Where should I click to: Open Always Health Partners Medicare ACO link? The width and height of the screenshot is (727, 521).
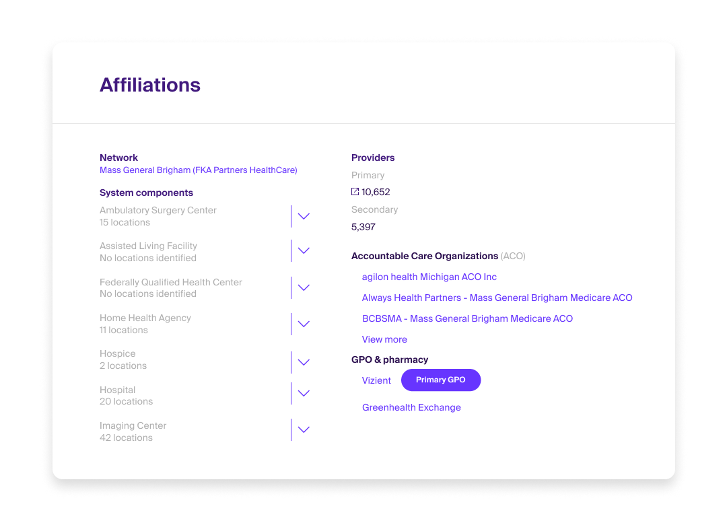point(497,298)
